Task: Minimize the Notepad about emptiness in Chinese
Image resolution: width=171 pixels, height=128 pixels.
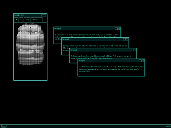Action: [124, 39]
